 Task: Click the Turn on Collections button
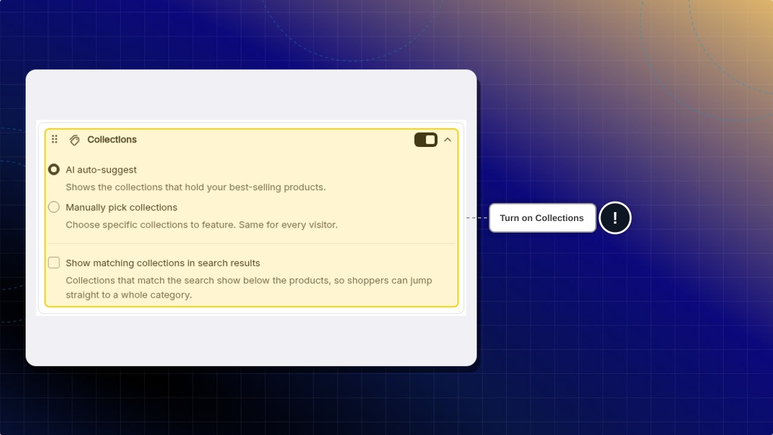[x=542, y=218]
